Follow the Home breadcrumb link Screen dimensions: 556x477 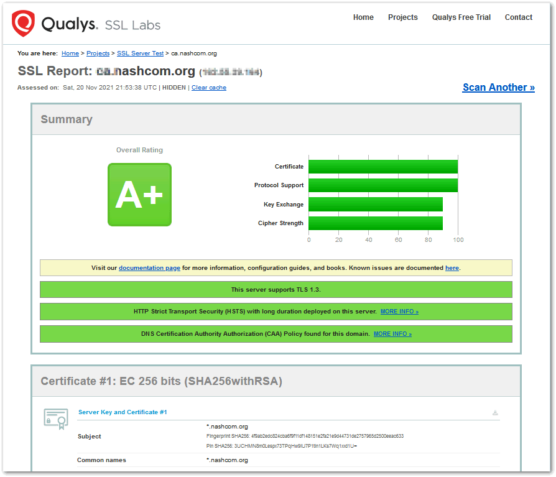coord(70,53)
